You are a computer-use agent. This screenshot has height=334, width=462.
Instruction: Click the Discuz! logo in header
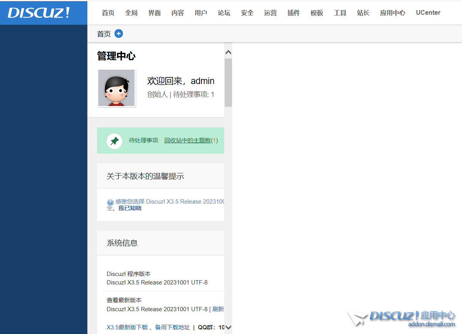point(39,12)
